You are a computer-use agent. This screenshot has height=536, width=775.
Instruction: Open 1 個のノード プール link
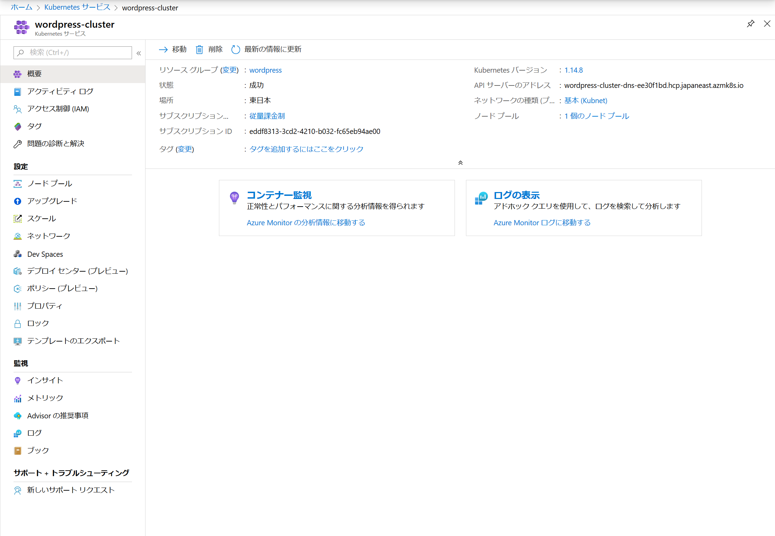tap(597, 116)
